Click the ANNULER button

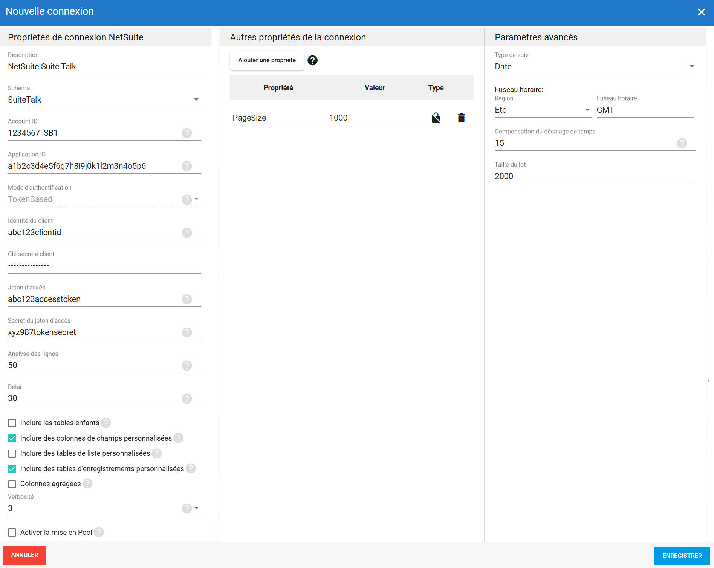click(24, 555)
